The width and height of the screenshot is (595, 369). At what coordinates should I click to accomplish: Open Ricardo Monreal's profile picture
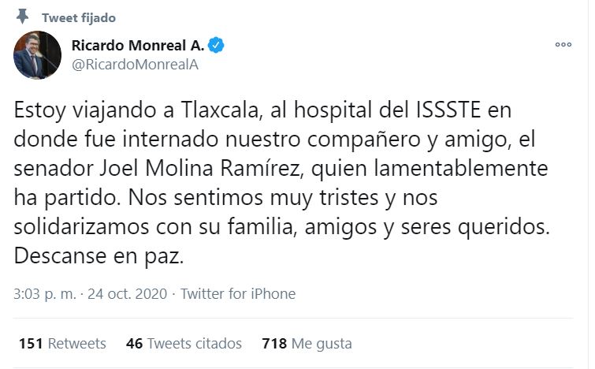[37, 54]
